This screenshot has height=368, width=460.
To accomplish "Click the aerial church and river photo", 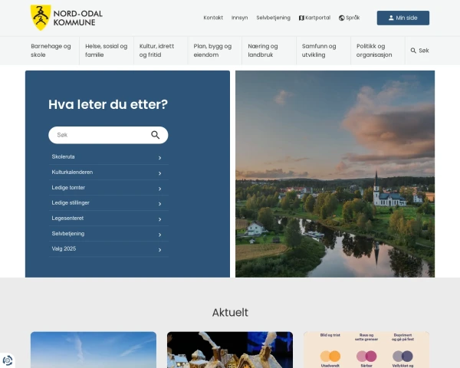I will pyautogui.click(x=335, y=174).
